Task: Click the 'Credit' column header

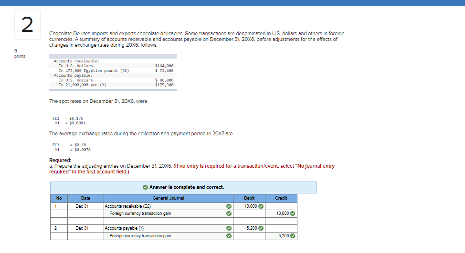Action: (281, 198)
